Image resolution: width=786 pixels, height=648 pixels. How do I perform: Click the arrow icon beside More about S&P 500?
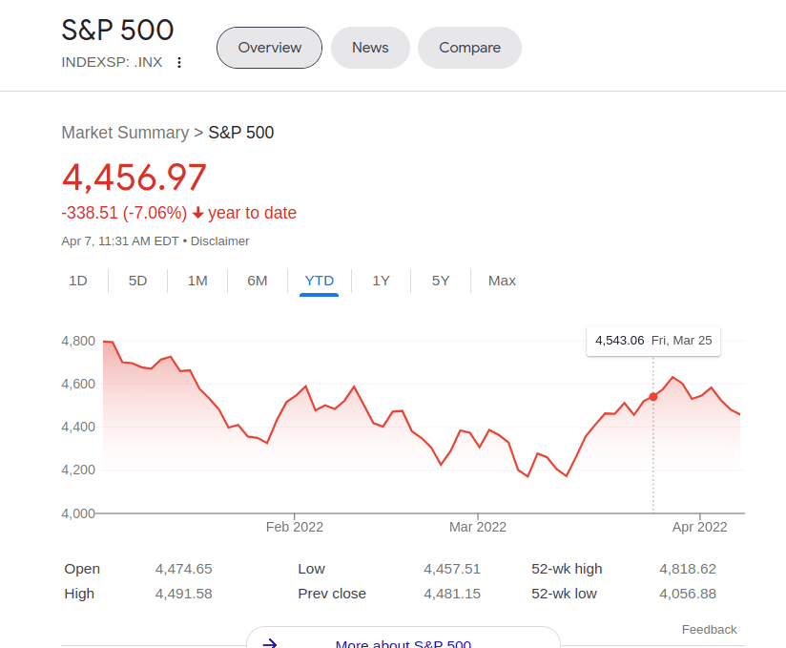269,644
